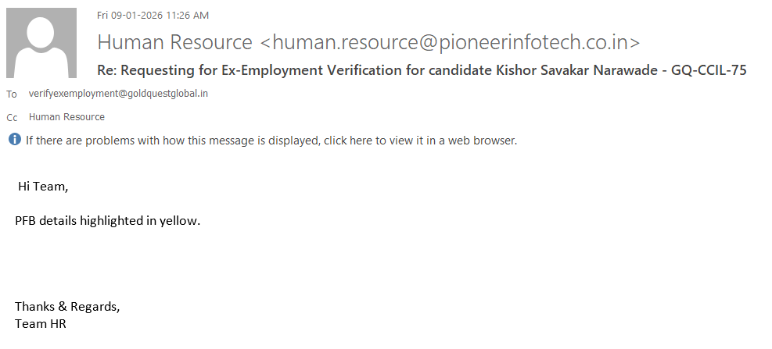Click the blue information icon in the message bar
This screenshot has height=349, width=772.
pyautogui.click(x=15, y=140)
